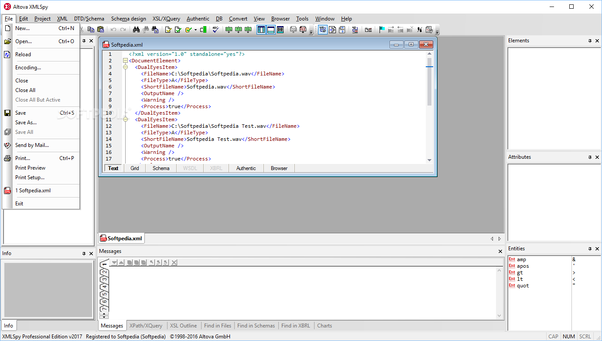Click the pretty-print indentation icon
The height and width of the screenshot is (341, 602).
tap(332, 29)
